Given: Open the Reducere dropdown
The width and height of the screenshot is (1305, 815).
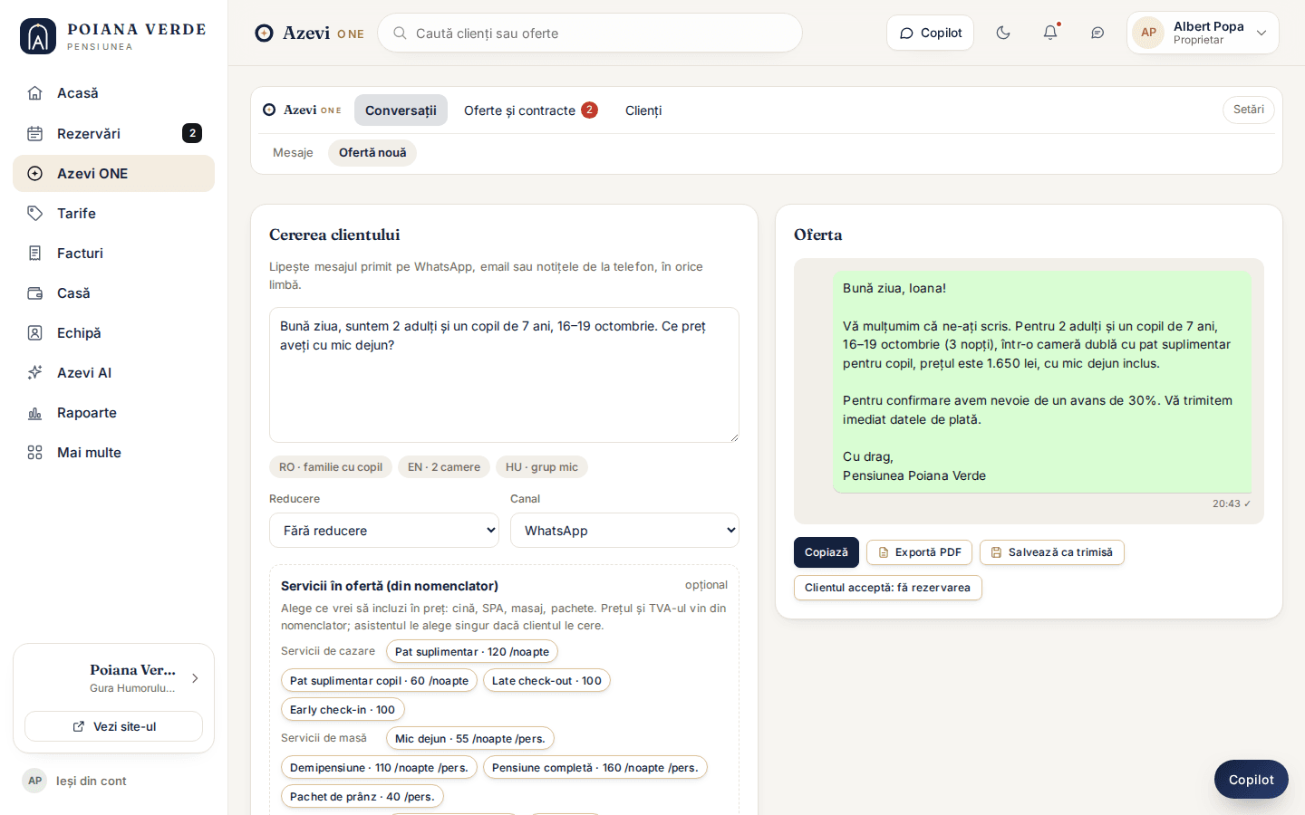Looking at the screenshot, I should pos(384,531).
